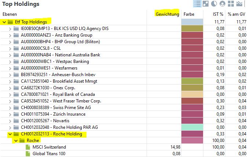Open the pie chart view
Screen dimensions: 247x157
pos(214,4)
